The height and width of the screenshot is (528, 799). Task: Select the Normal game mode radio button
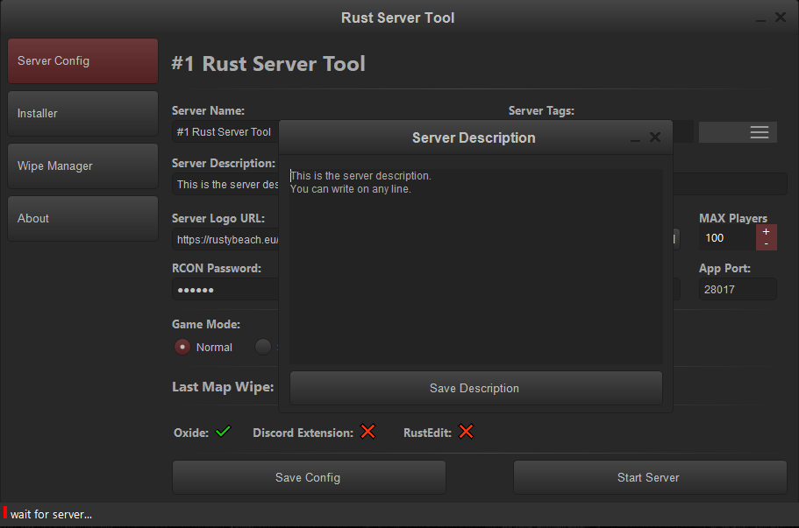[182, 347]
